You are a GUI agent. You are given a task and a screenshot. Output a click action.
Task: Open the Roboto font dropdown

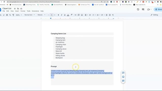[41, 15]
